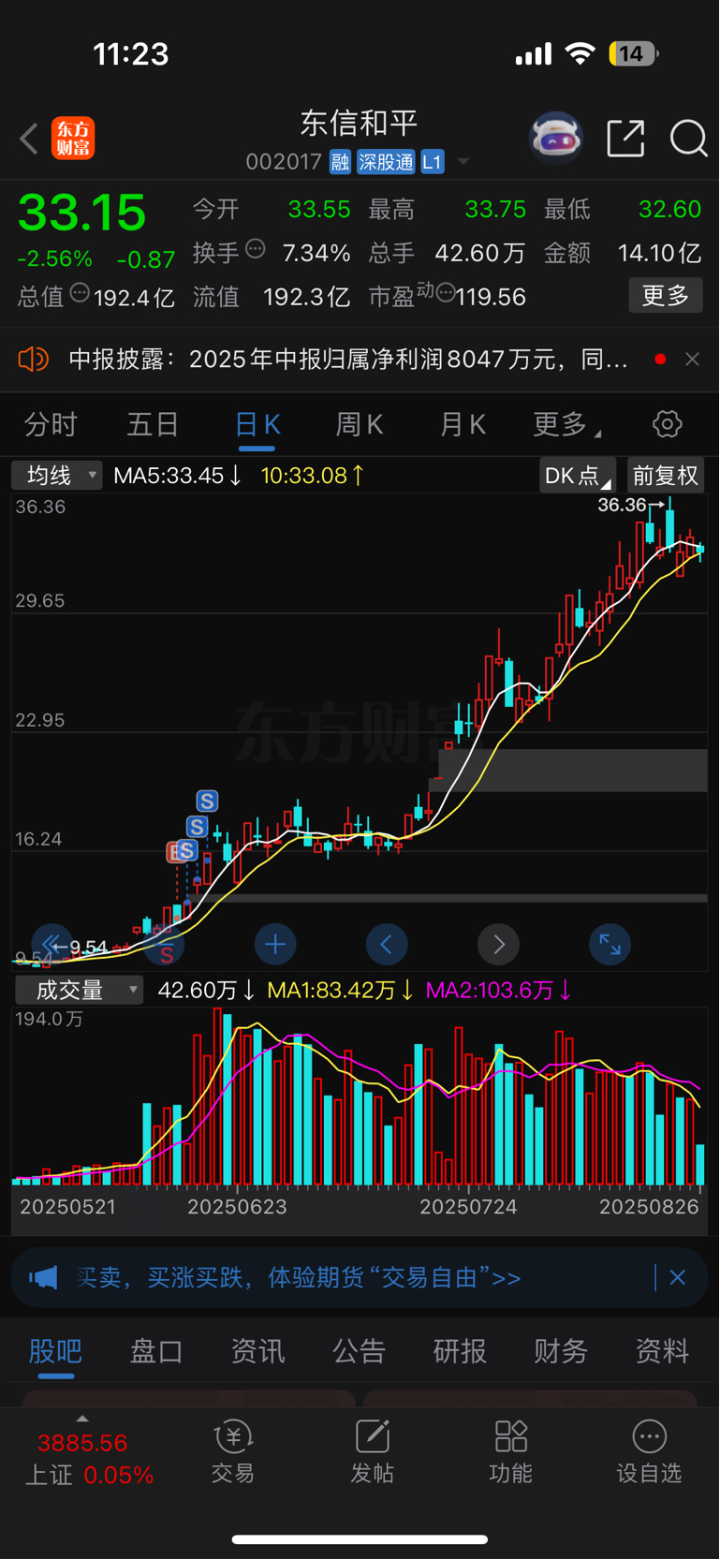Screen dimensions: 720x1559
Task: Open the 股吧 tab
Action: click(x=55, y=1351)
